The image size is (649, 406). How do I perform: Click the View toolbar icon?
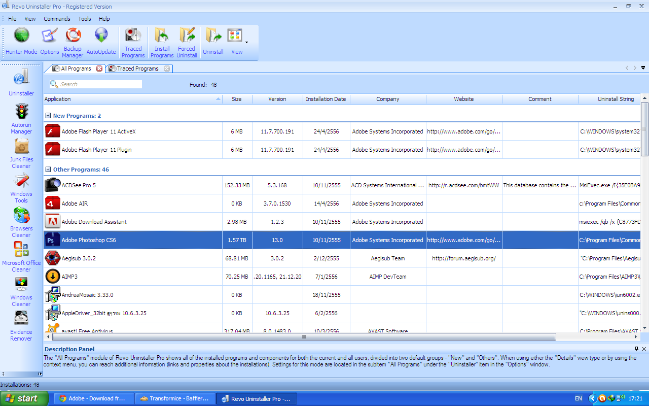[x=236, y=42]
